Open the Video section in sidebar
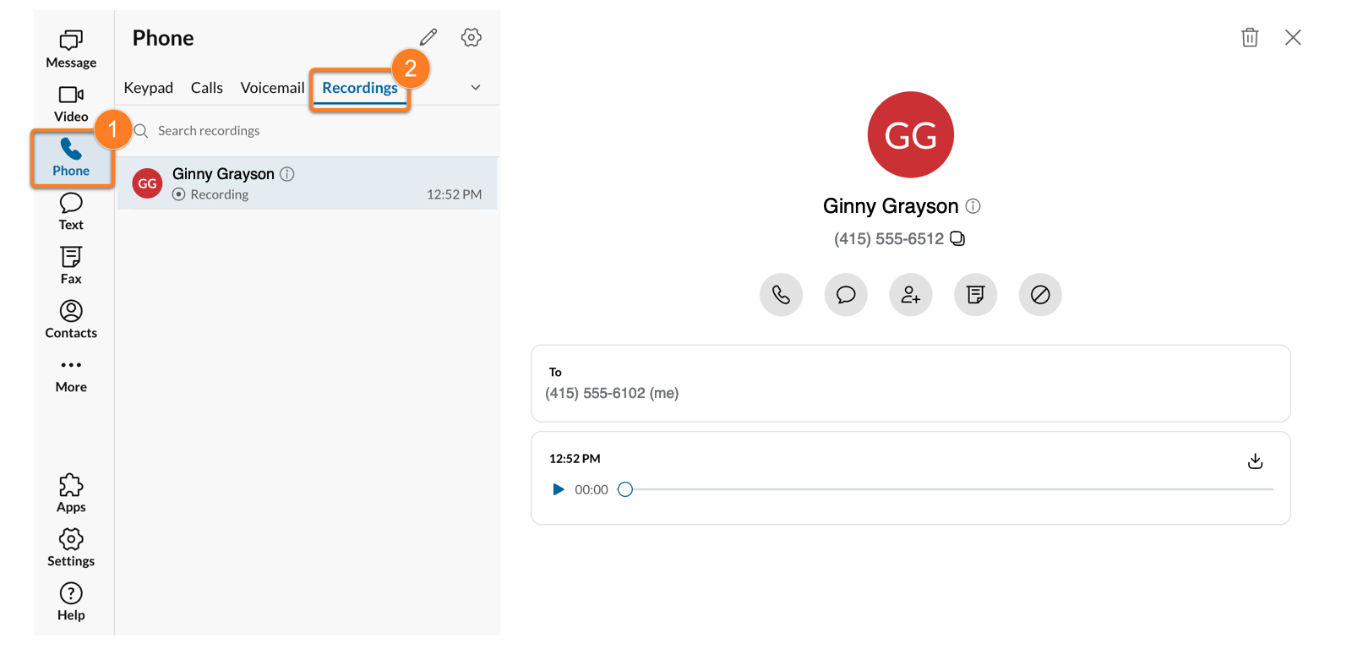The image size is (1352, 649). (x=71, y=103)
